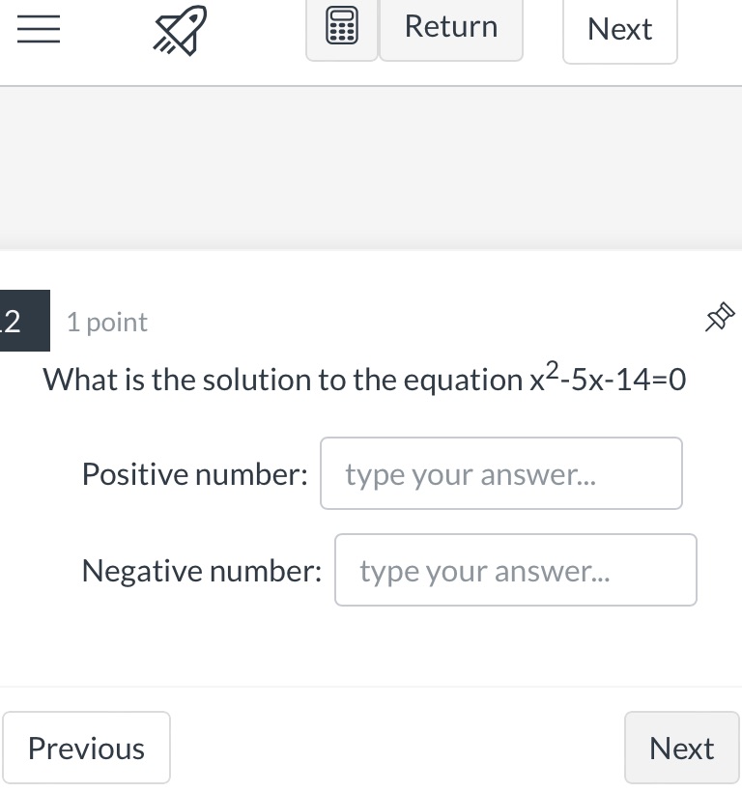Click the 1 point label
Viewport: 742px width, 792px height.
(106, 322)
